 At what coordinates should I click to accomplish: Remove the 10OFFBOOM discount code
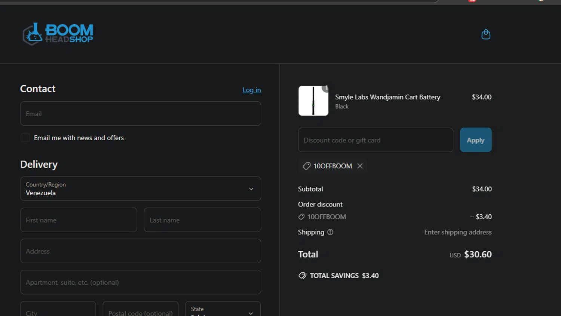[360, 166]
